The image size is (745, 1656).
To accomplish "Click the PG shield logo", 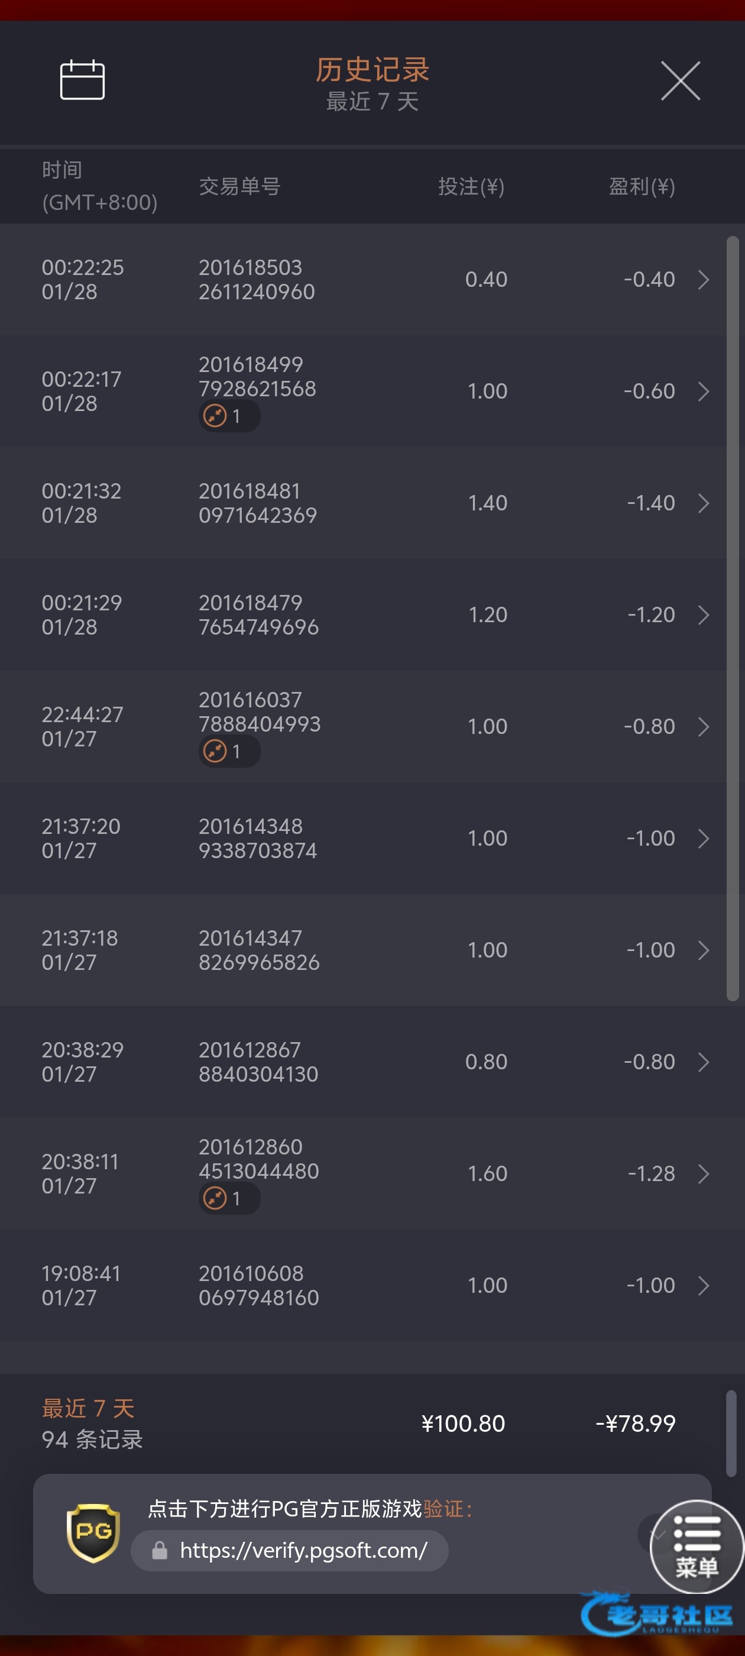I will 93,1532.
